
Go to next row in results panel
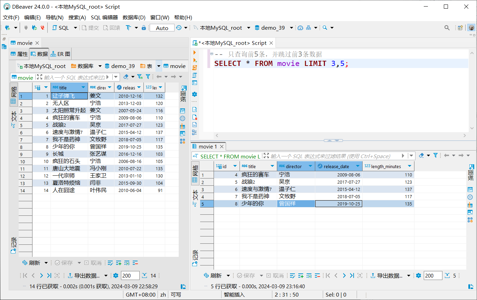pyautogui.click(x=344, y=275)
